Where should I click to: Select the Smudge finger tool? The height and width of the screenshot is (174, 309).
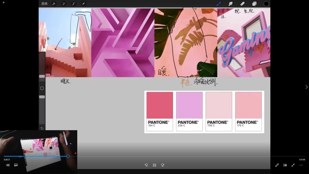click(x=231, y=4)
